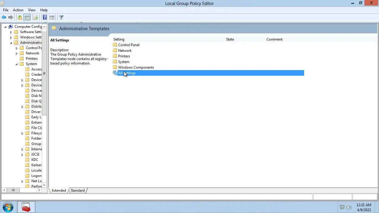This screenshot has height=213, width=379.
Task: Select Control Panel folder icon in settings list
Action: point(115,45)
